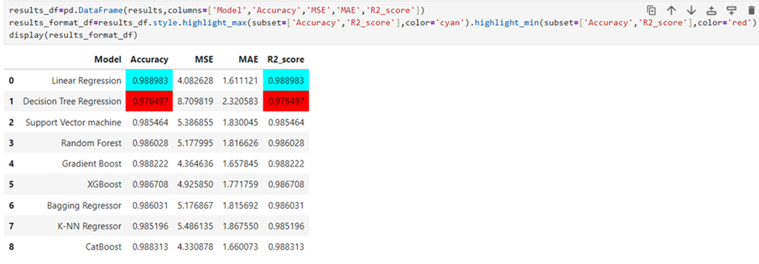Click the XGBoost MSE value 4.925850
This screenshot has width=759, height=264.
pos(195,185)
